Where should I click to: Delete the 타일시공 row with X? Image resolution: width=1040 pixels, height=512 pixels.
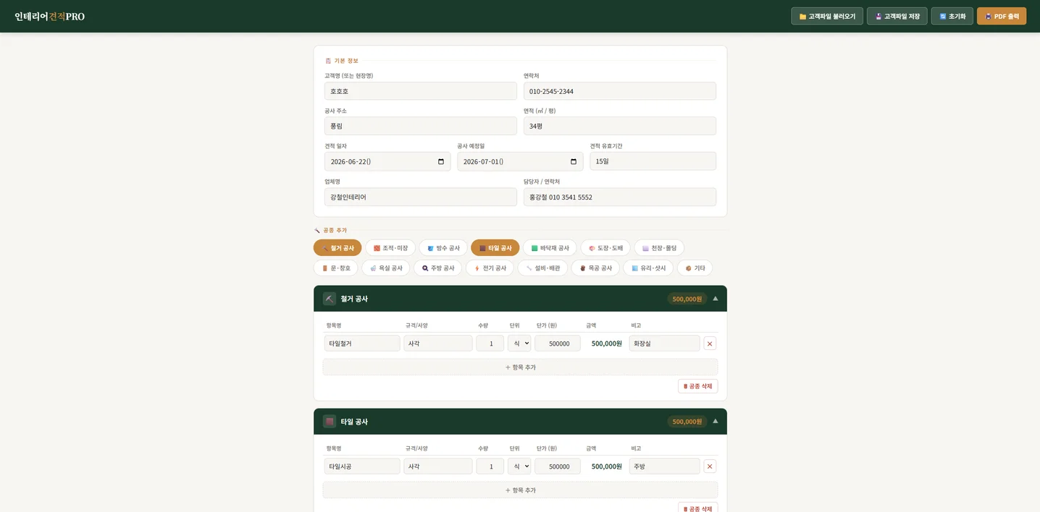coord(710,466)
